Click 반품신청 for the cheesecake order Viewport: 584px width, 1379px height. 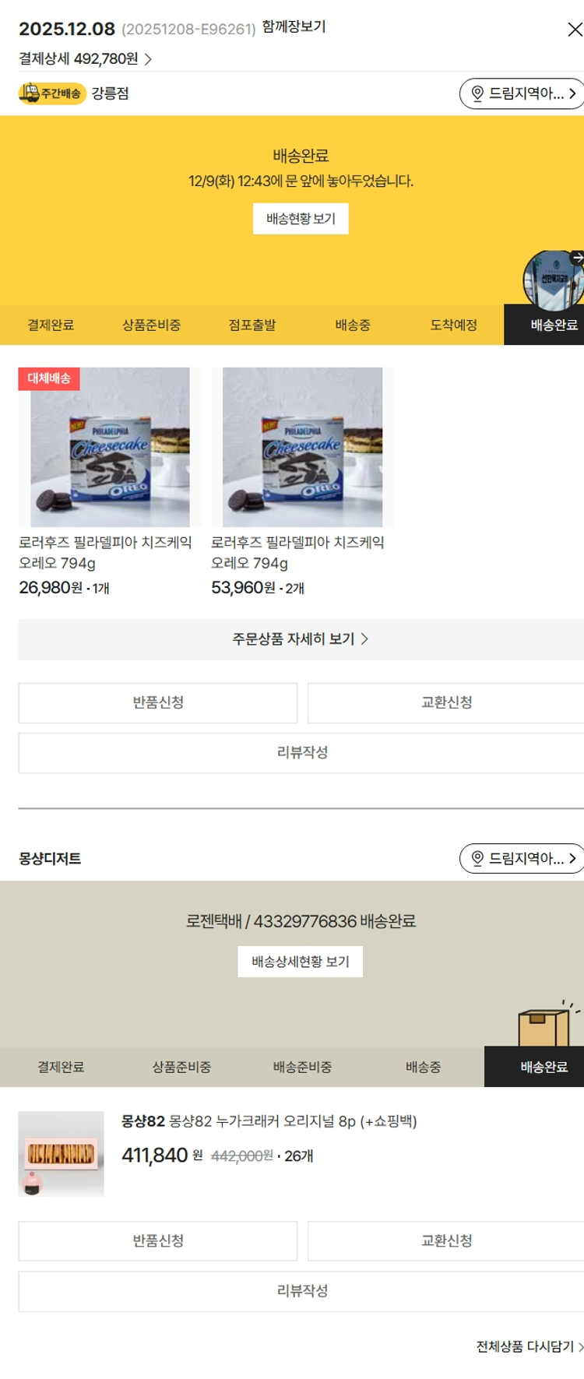158,702
